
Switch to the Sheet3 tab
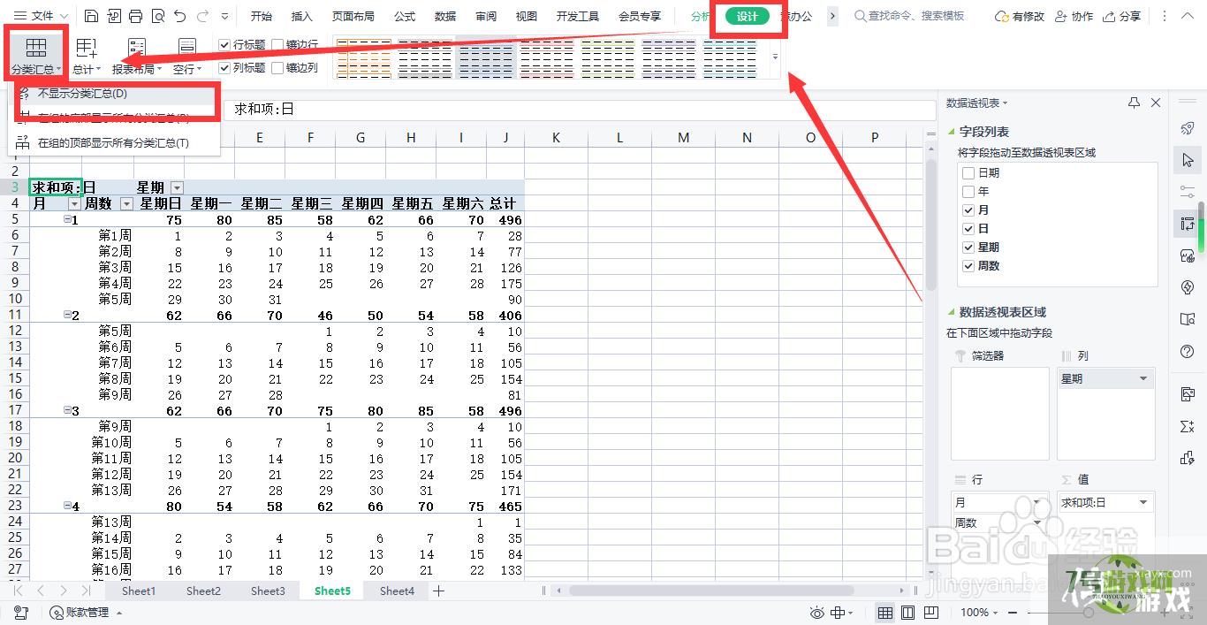268,591
